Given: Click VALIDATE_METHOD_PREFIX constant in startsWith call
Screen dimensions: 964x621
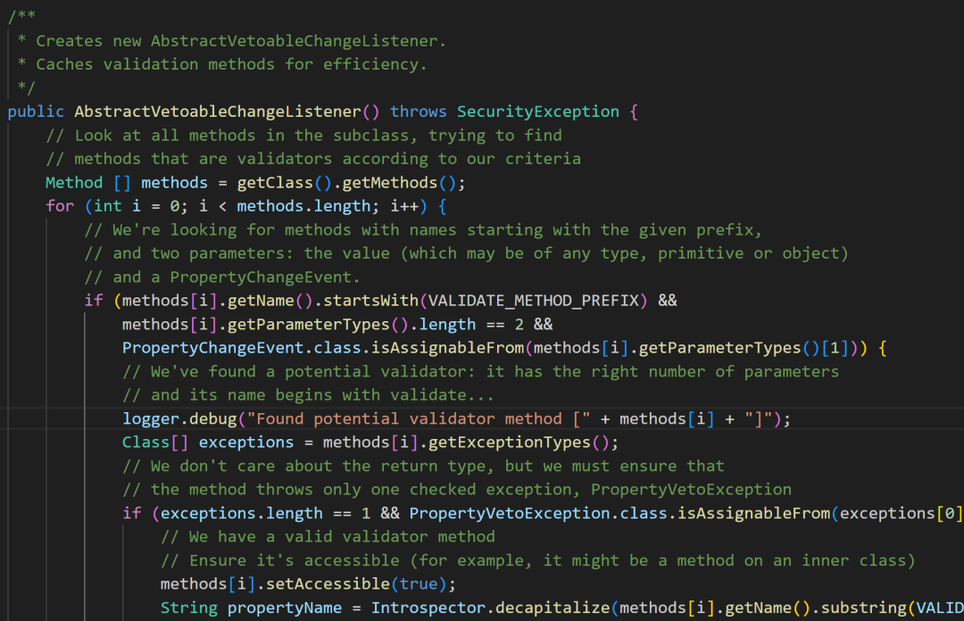Looking at the screenshot, I should click(x=533, y=301).
